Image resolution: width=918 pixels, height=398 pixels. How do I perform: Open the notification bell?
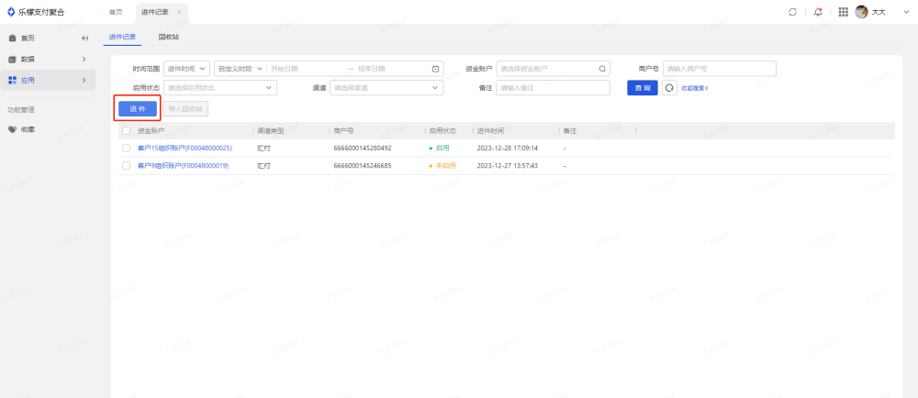click(x=818, y=12)
